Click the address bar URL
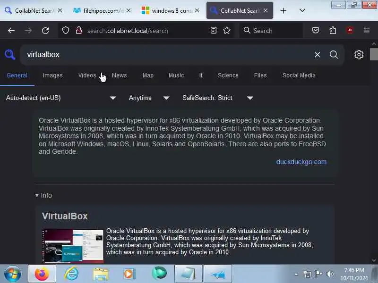 click(128, 31)
